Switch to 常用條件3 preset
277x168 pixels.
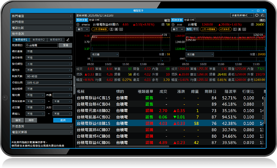56,40
